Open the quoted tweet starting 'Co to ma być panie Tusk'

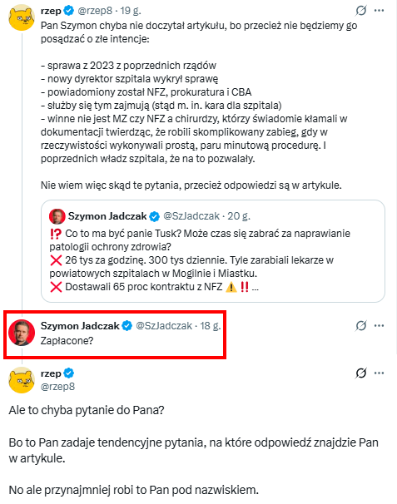point(213,251)
